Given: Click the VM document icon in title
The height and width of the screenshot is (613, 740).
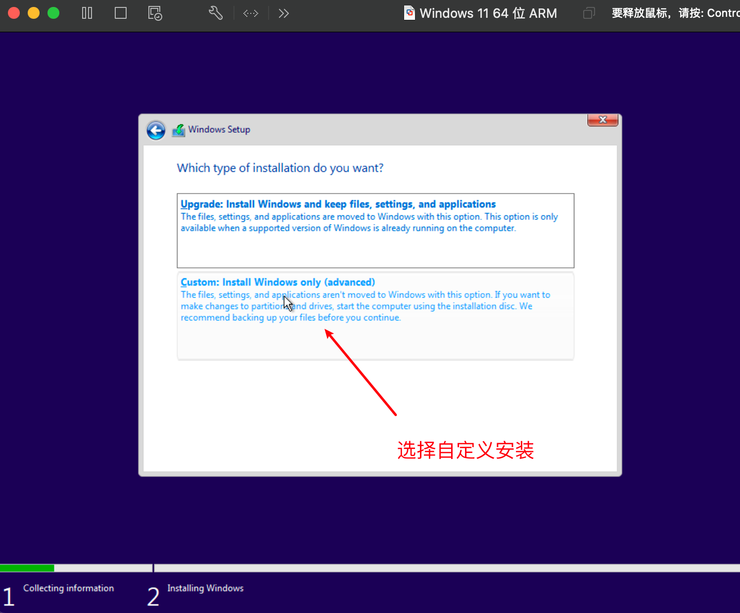Looking at the screenshot, I should click(x=410, y=13).
